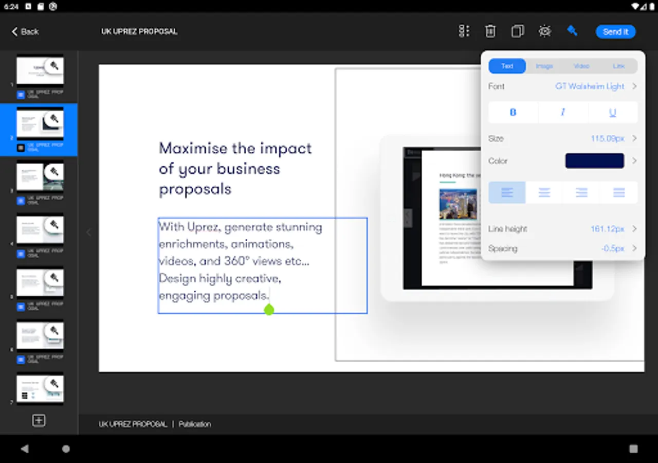Go back with the Back button

coord(25,31)
